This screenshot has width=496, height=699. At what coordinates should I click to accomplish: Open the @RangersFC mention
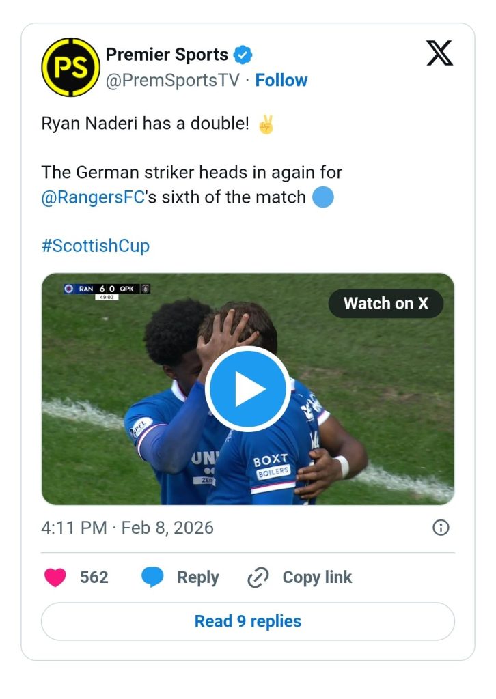tap(93, 198)
